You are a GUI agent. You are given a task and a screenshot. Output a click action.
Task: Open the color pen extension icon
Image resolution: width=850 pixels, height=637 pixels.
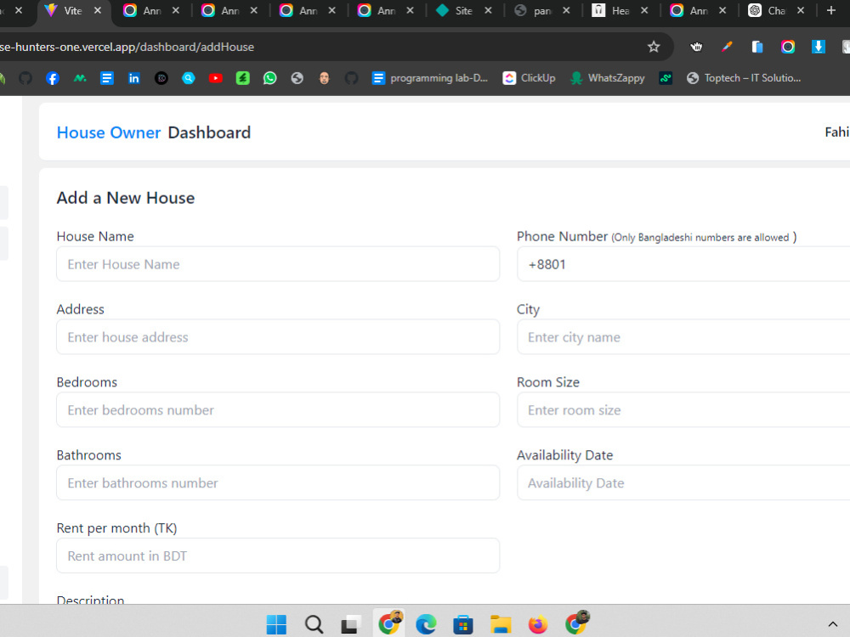(x=727, y=47)
